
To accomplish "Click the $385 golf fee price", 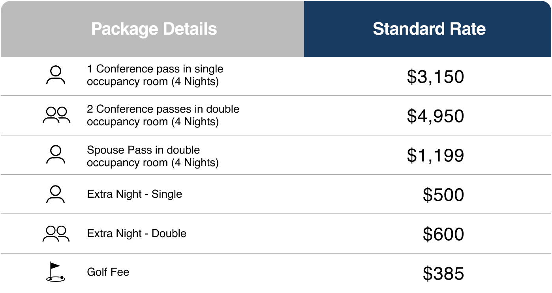I will coord(443,273).
